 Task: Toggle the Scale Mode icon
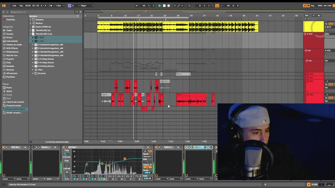[69, 5]
